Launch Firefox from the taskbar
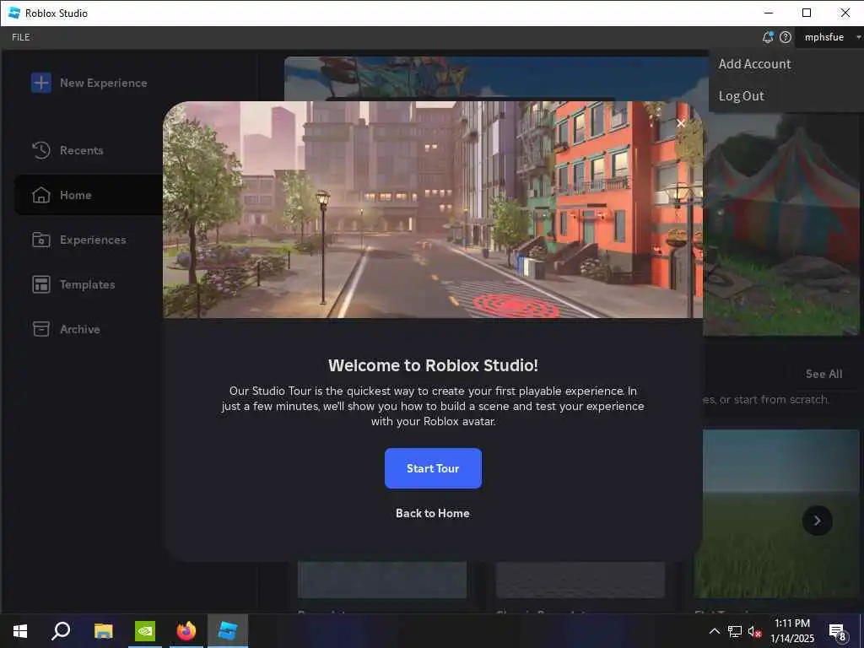The width and height of the screenshot is (864, 648). point(186,631)
